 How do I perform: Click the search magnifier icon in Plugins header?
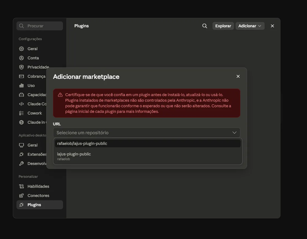tap(205, 26)
